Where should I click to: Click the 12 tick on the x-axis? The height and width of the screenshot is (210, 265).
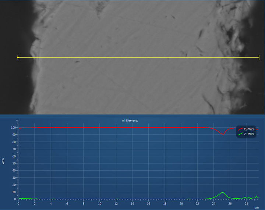click(116, 203)
